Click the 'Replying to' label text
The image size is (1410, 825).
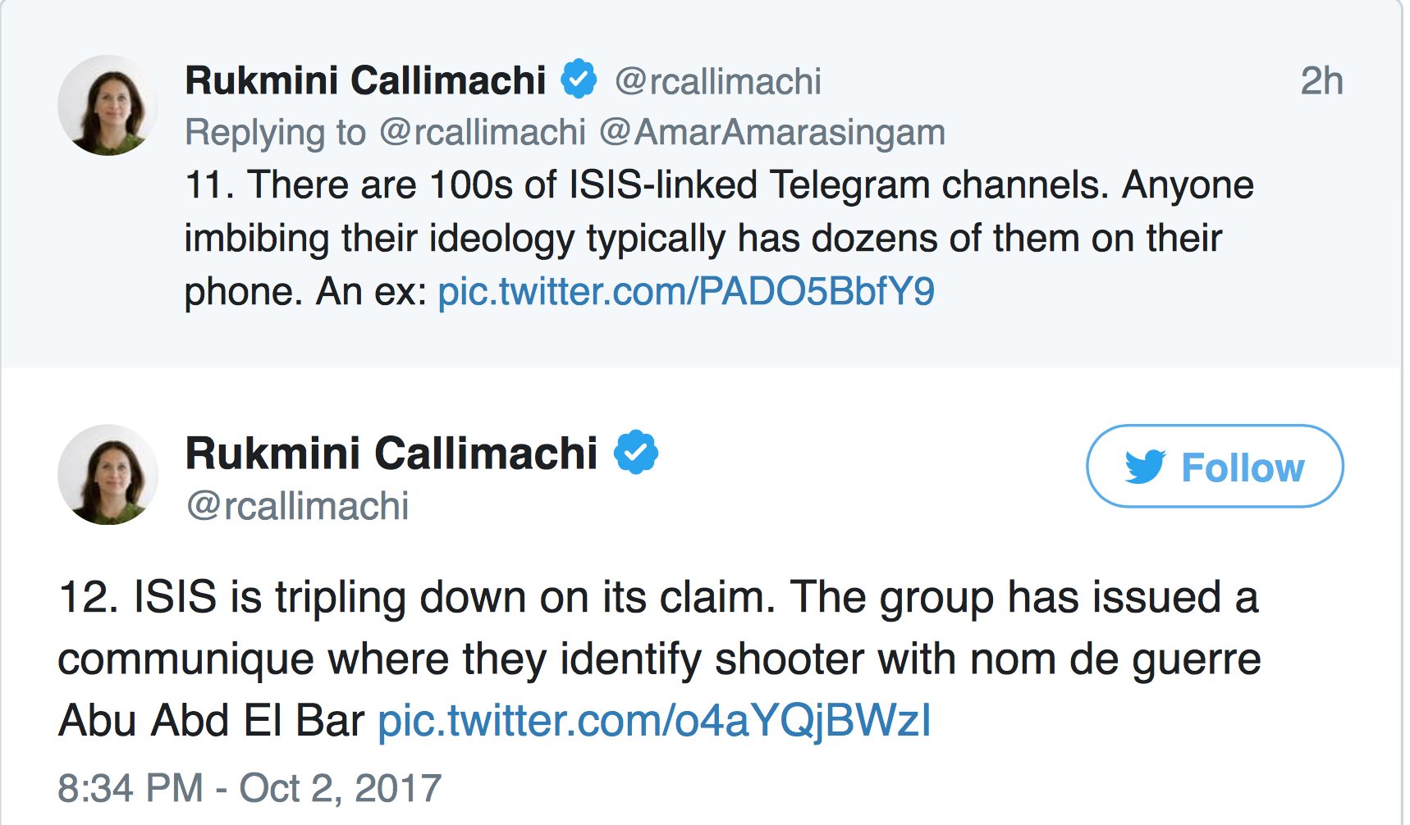[275, 133]
